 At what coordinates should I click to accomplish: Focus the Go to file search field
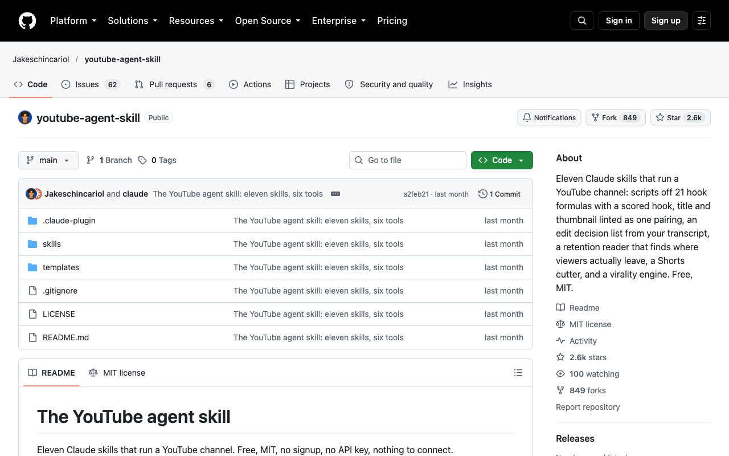[408, 160]
